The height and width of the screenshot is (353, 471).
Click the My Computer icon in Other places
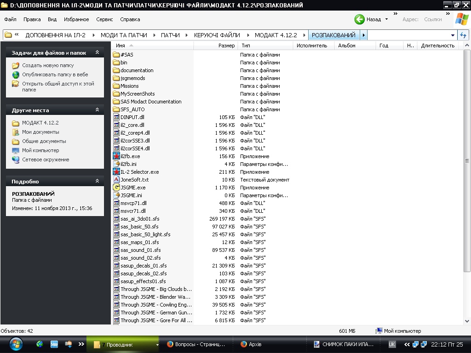pyautogui.click(x=16, y=150)
